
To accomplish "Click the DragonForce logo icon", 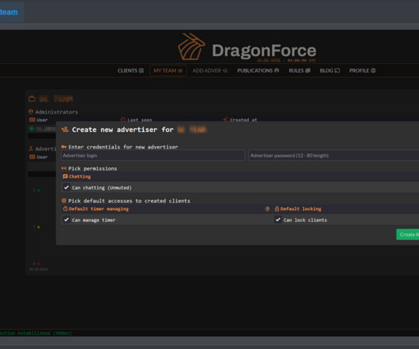I will click(191, 47).
